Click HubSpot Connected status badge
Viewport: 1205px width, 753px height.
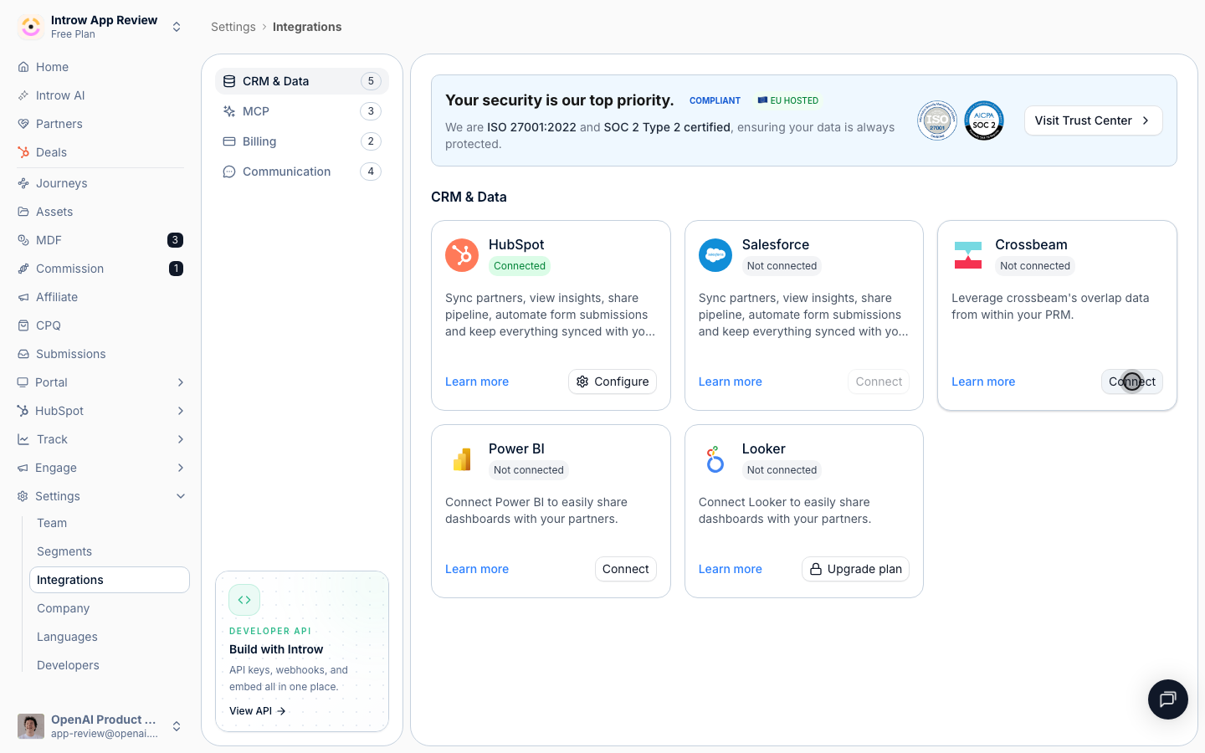point(520,266)
